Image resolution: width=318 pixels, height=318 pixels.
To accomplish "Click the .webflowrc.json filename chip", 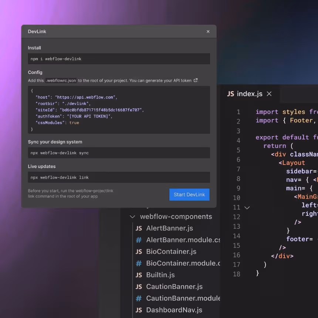I will pos(61,81).
